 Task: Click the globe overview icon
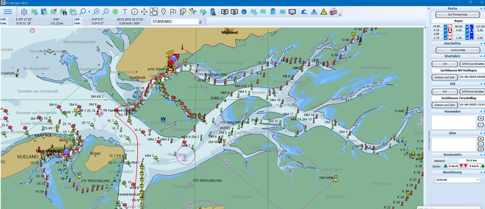[x=115, y=12]
